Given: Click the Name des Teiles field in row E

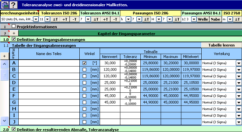Looking at the screenshot, I should pos(49,89).
